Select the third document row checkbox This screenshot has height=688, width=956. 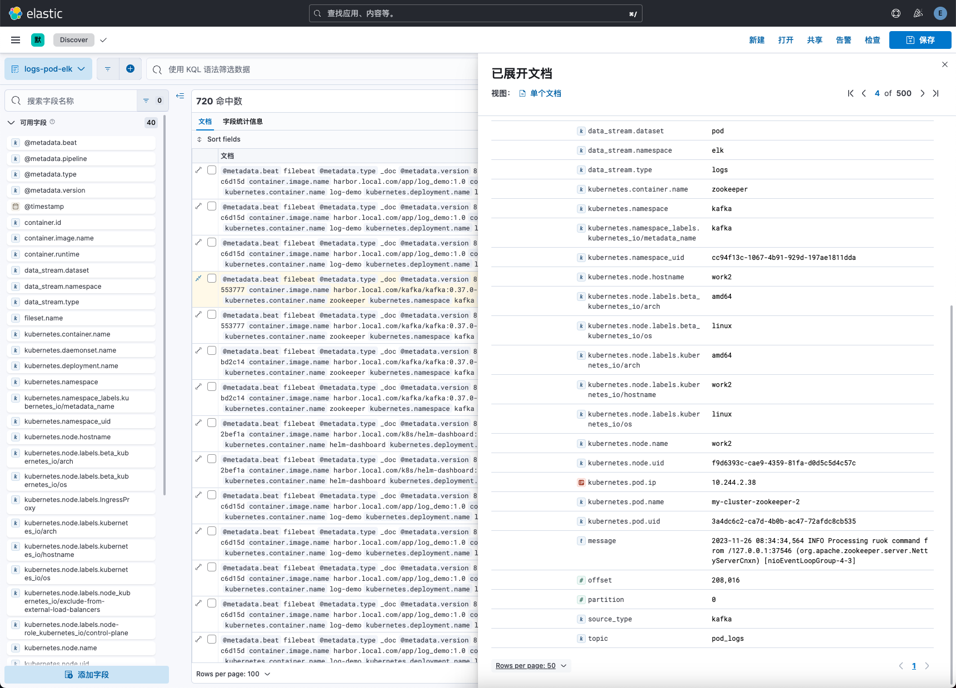212,242
